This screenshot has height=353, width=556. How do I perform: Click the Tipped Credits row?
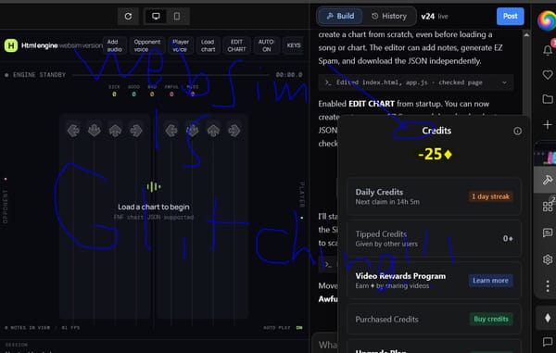coord(434,238)
